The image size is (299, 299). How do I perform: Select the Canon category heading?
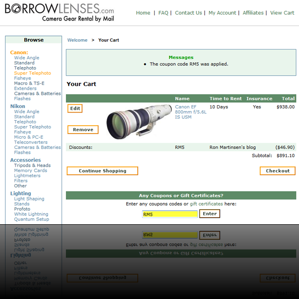(19, 52)
